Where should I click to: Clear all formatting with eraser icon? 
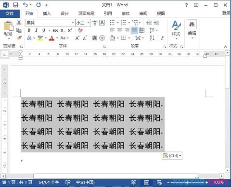click(x=80, y=30)
